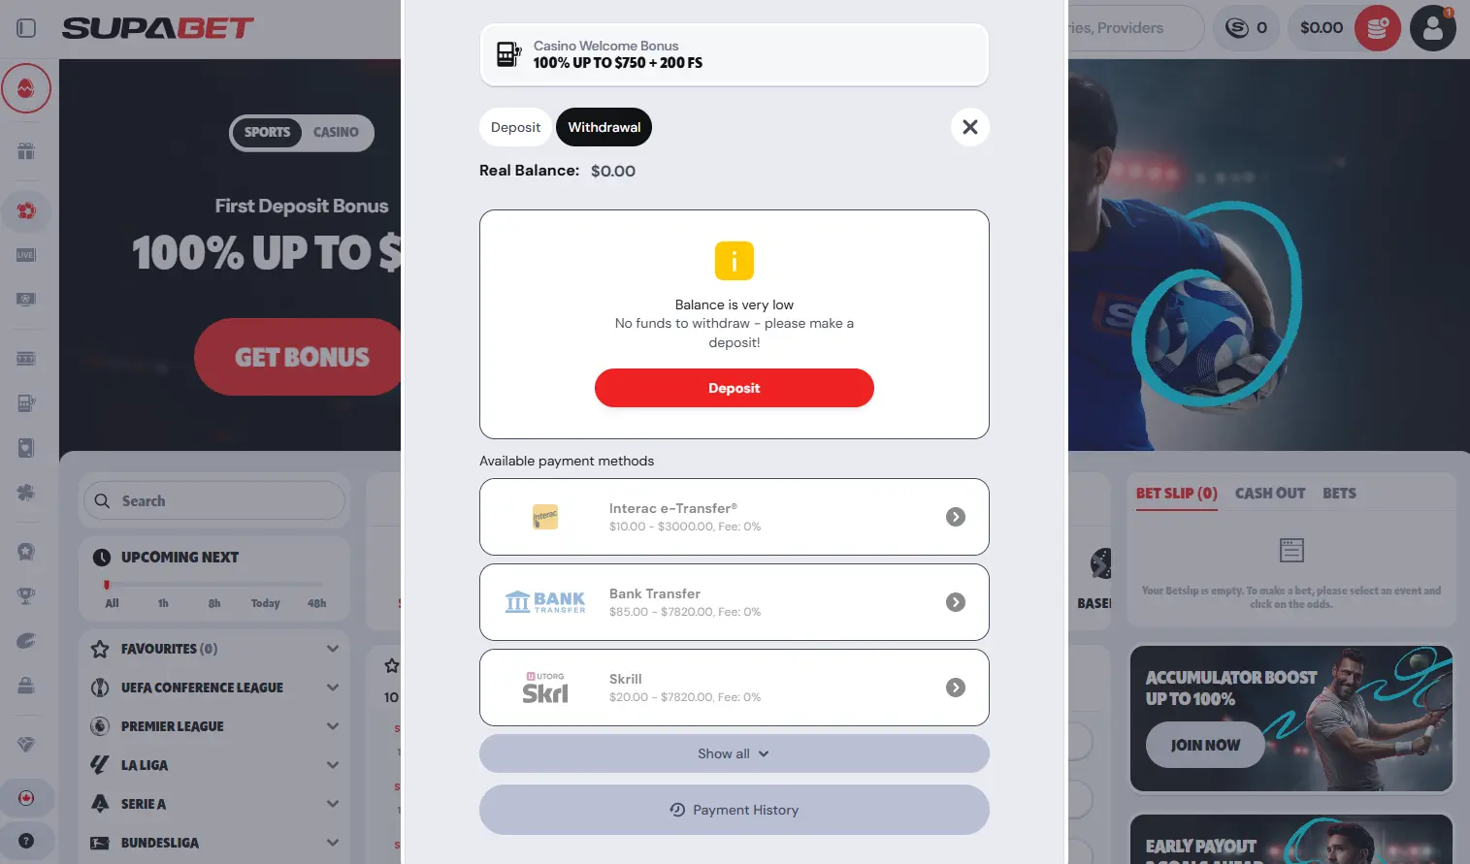The image size is (1470, 864).
Task: Expand the Show all payment methods list
Action: click(735, 753)
